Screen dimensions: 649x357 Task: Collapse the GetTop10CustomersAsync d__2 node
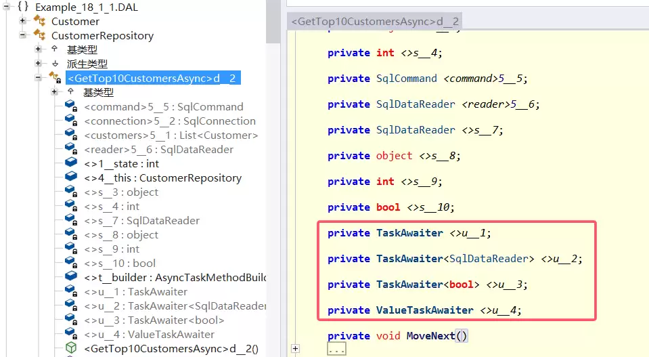(38, 77)
